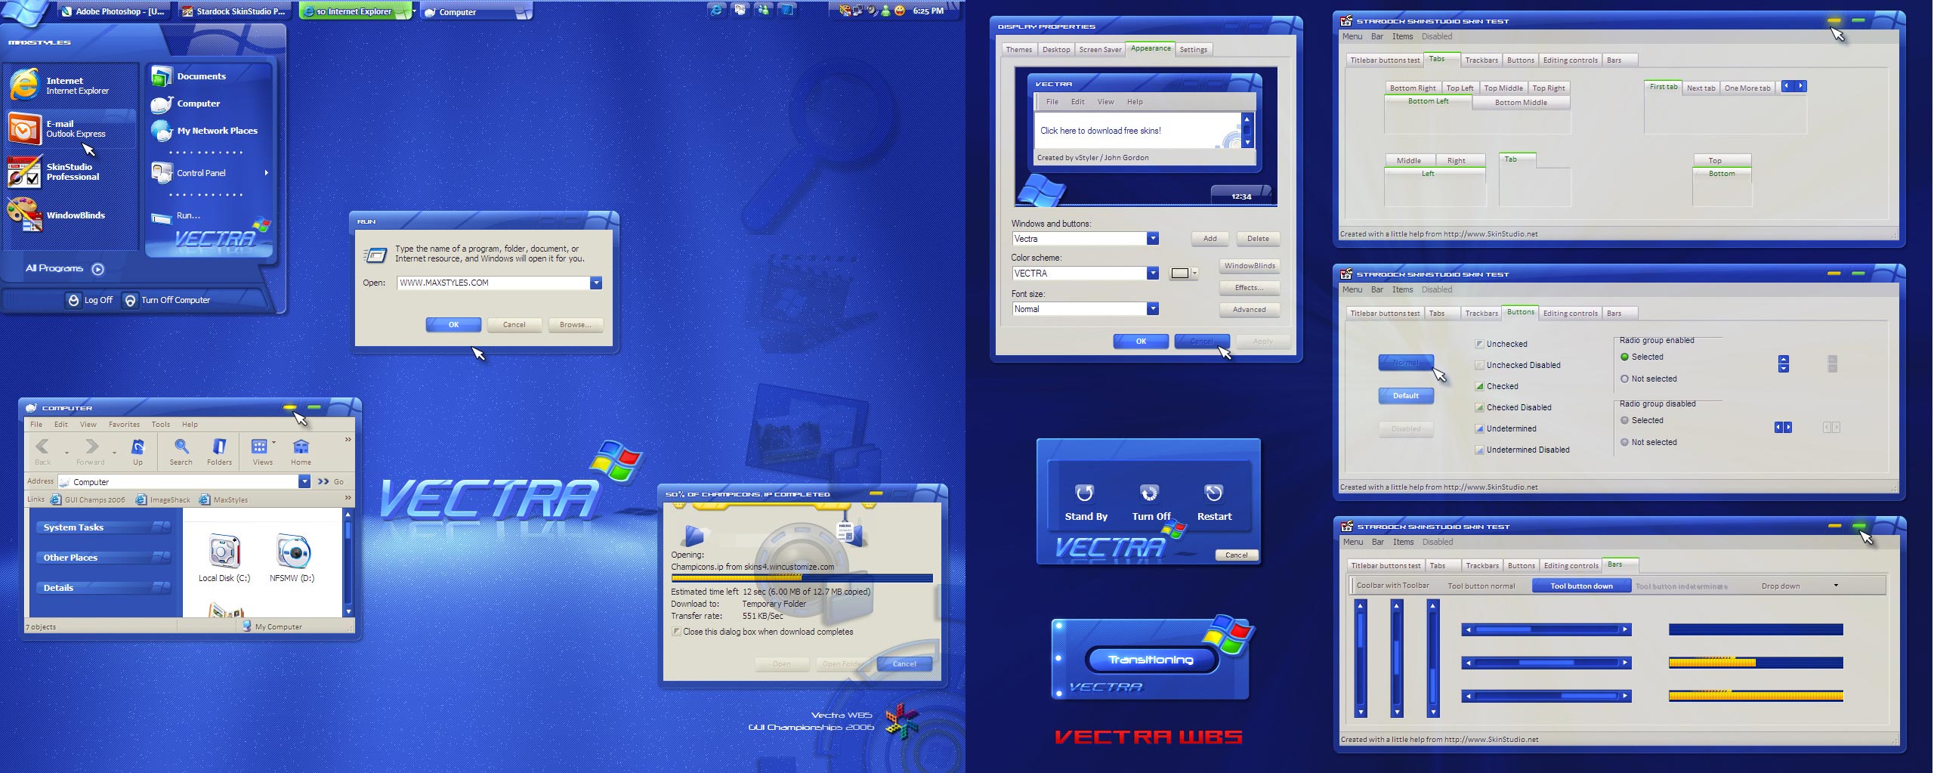Open the Windows and buttons dropdown
Image resolution: width=1934 pixels, height=773 pixels.
1152,239
